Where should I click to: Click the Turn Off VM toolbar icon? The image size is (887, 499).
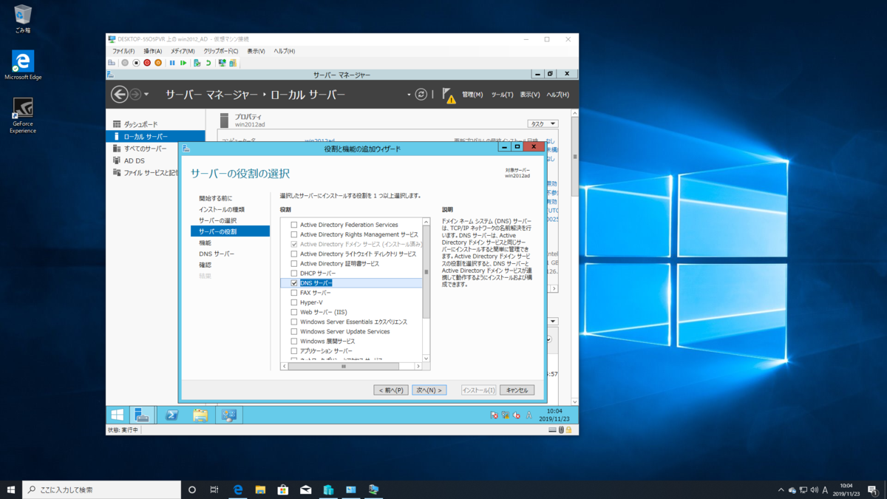coord(136,63)
